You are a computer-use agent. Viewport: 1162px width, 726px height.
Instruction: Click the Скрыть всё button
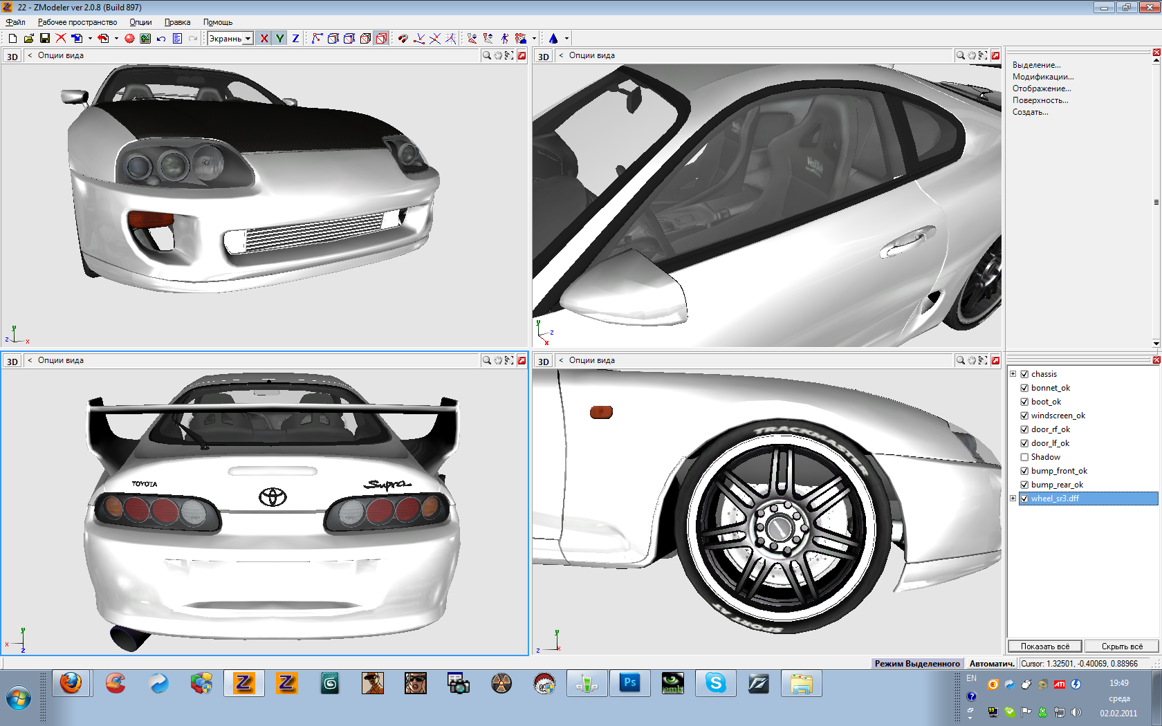click(x=1121, y=646)
